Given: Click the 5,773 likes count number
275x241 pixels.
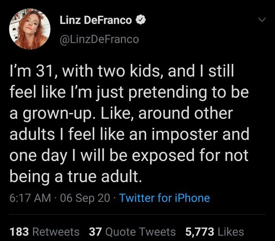Looking at the screenshot, I should point(200,232).
